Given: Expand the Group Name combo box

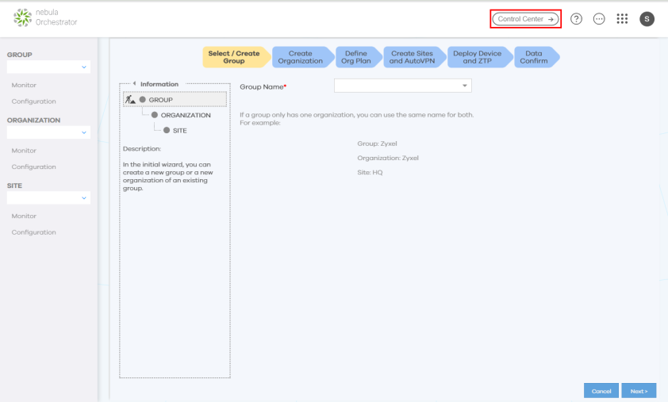Looking at the screenshot, I should click(x=402, y=86).
